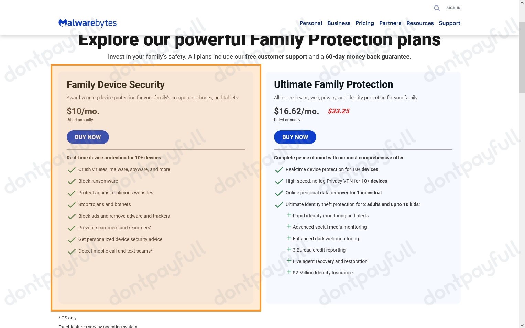Click checkmark beside High-speed Privacy VPN

(x=279, y=181)
